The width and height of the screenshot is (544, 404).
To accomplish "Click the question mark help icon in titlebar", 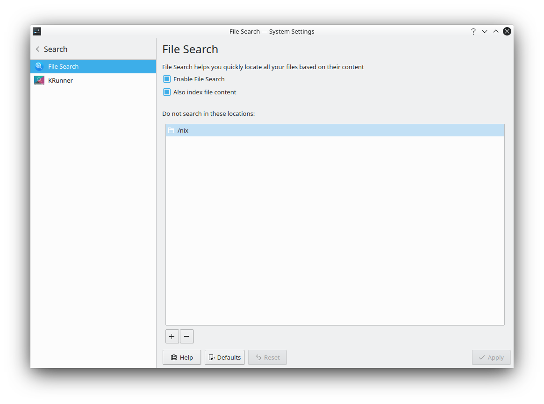I will [473, 32].
